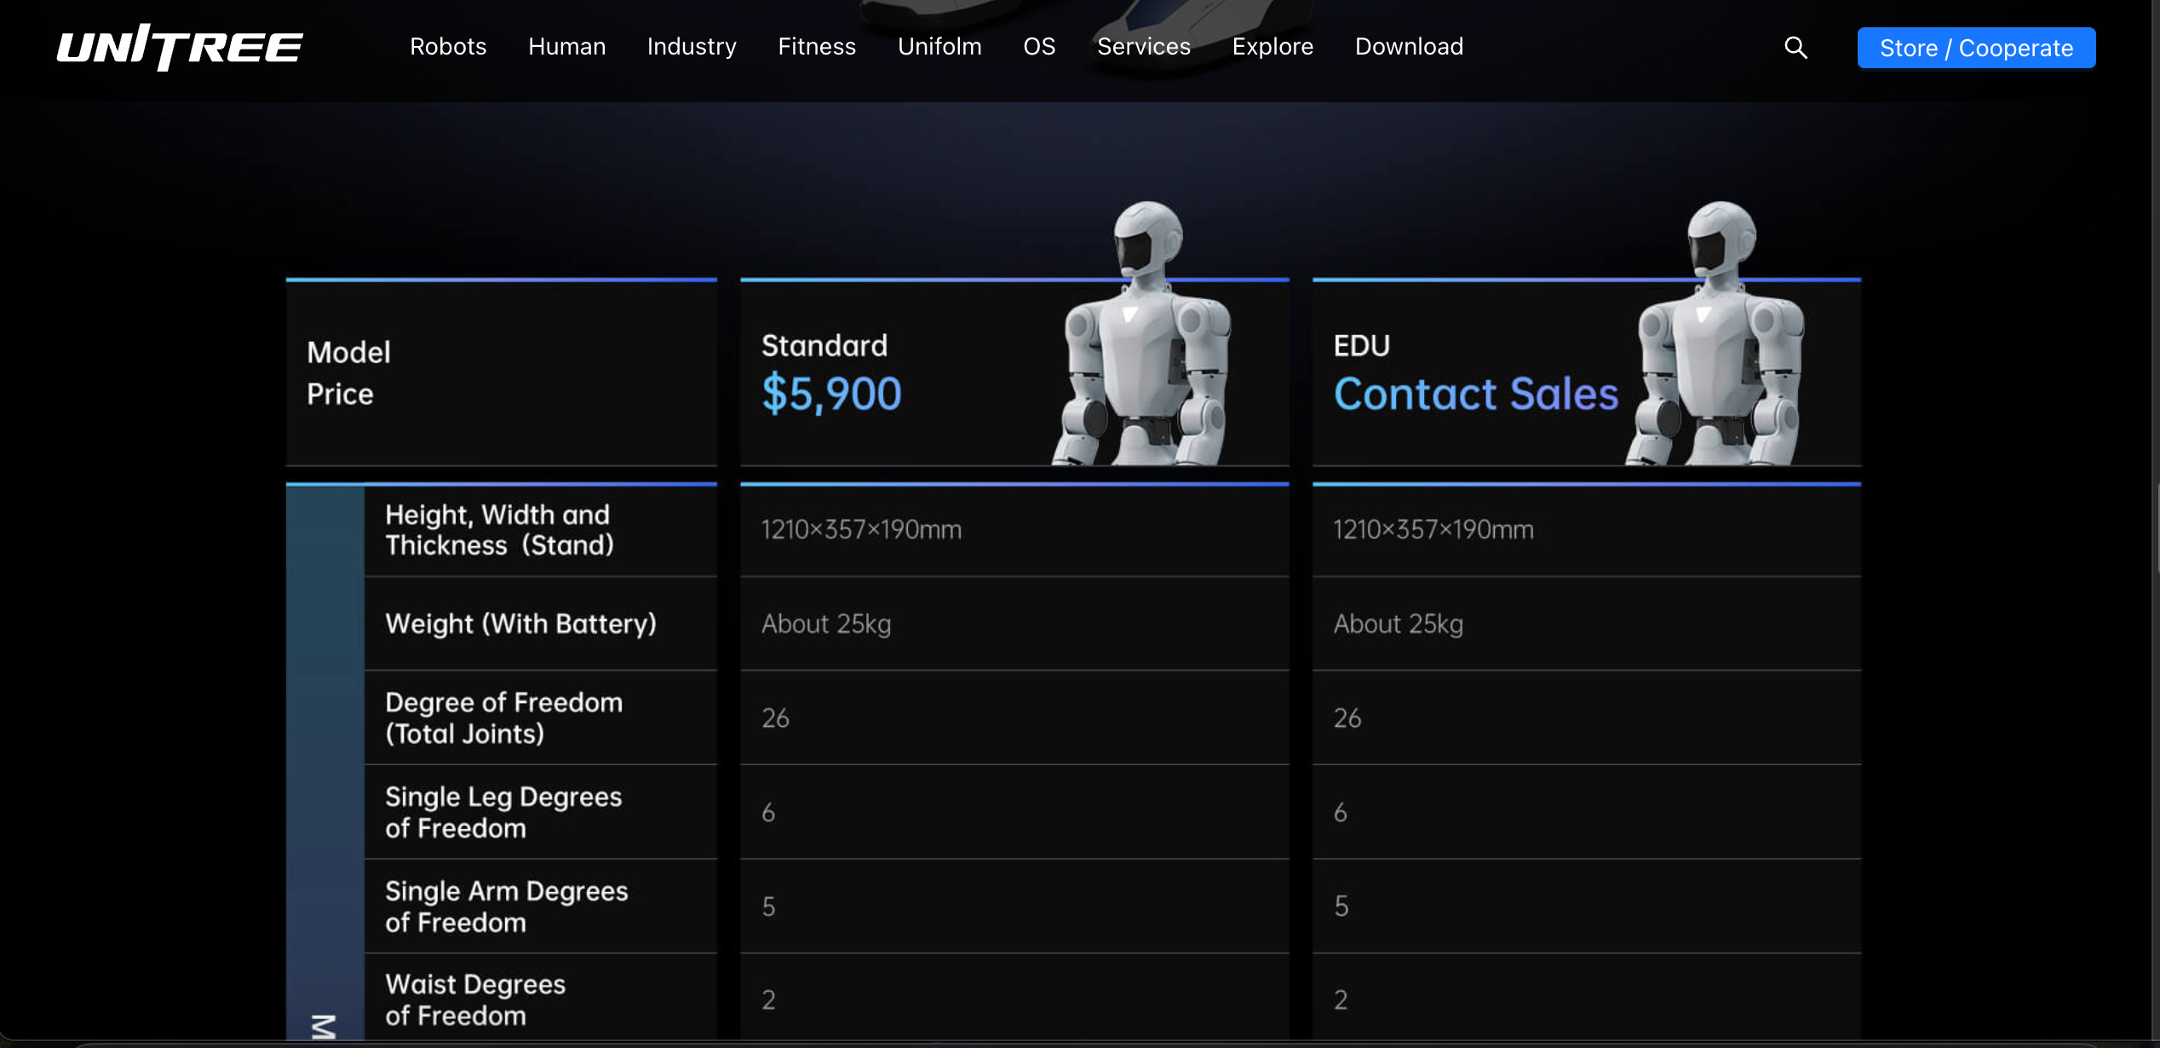Screen dimensions: 2160x1048
Task: Open the Download page
Action: pyautogui.click(x=1409, y=47)
